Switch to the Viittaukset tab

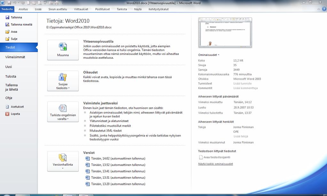click(x=81, y=9)
